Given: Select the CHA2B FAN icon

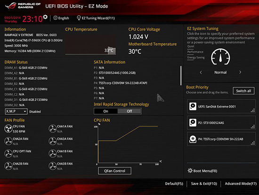Looking at the screenshot, I should tap(8, 166).
